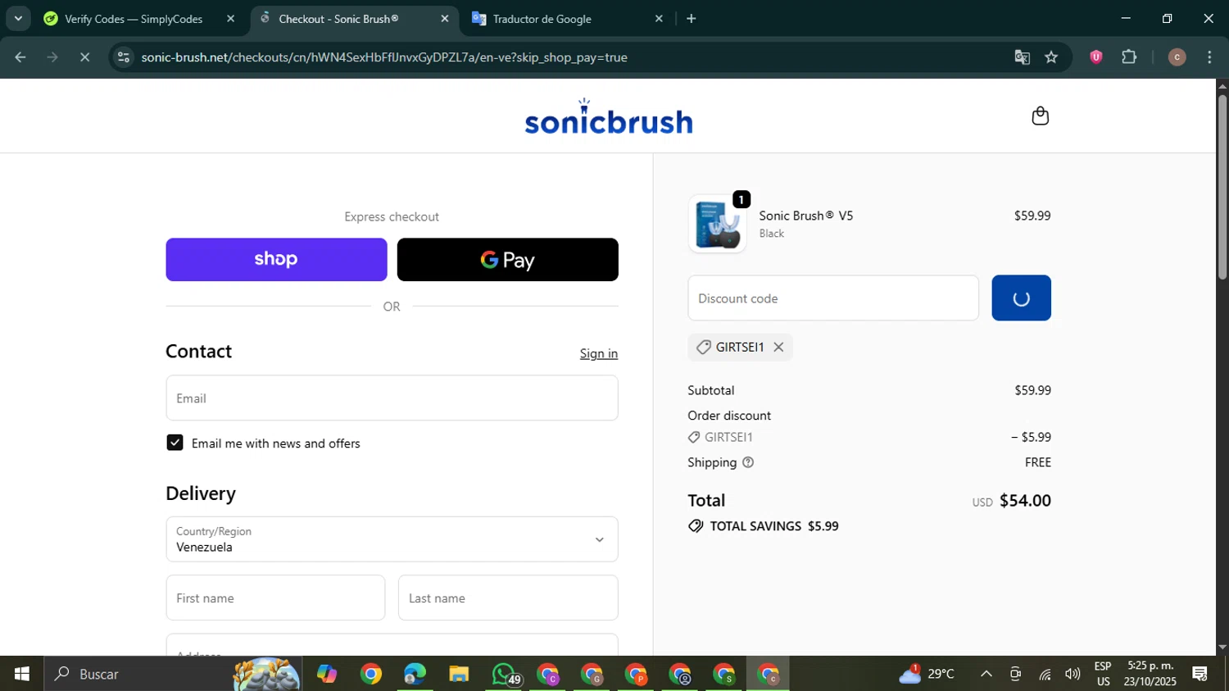Open the Chrome profile avatar
Viewport: 1229px width, 691px height.
[x=1177, y=57]
